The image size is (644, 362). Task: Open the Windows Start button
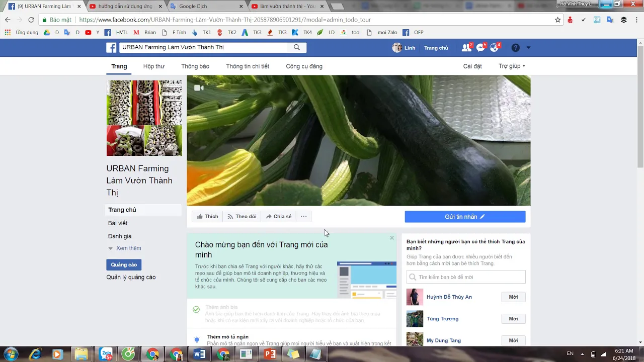pos(11,354)
